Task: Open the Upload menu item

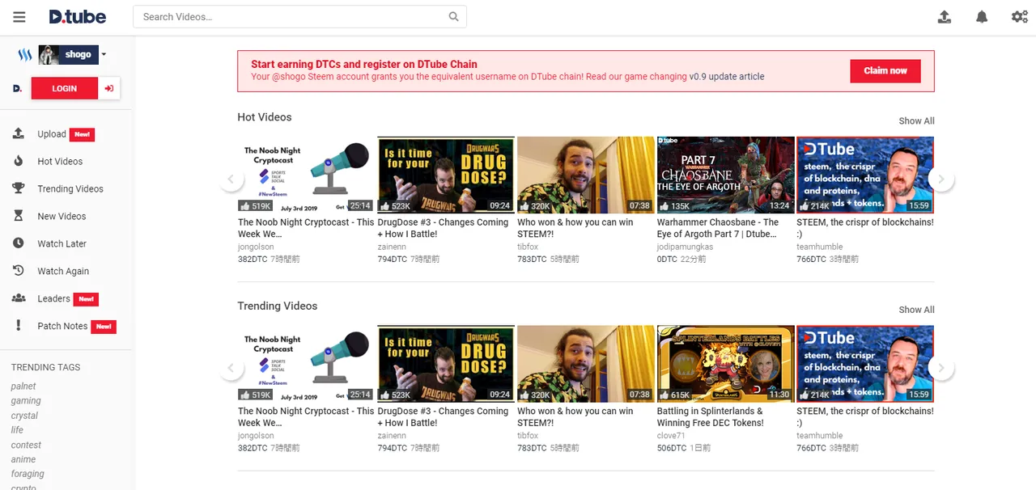Action: (x=52, y=134)
